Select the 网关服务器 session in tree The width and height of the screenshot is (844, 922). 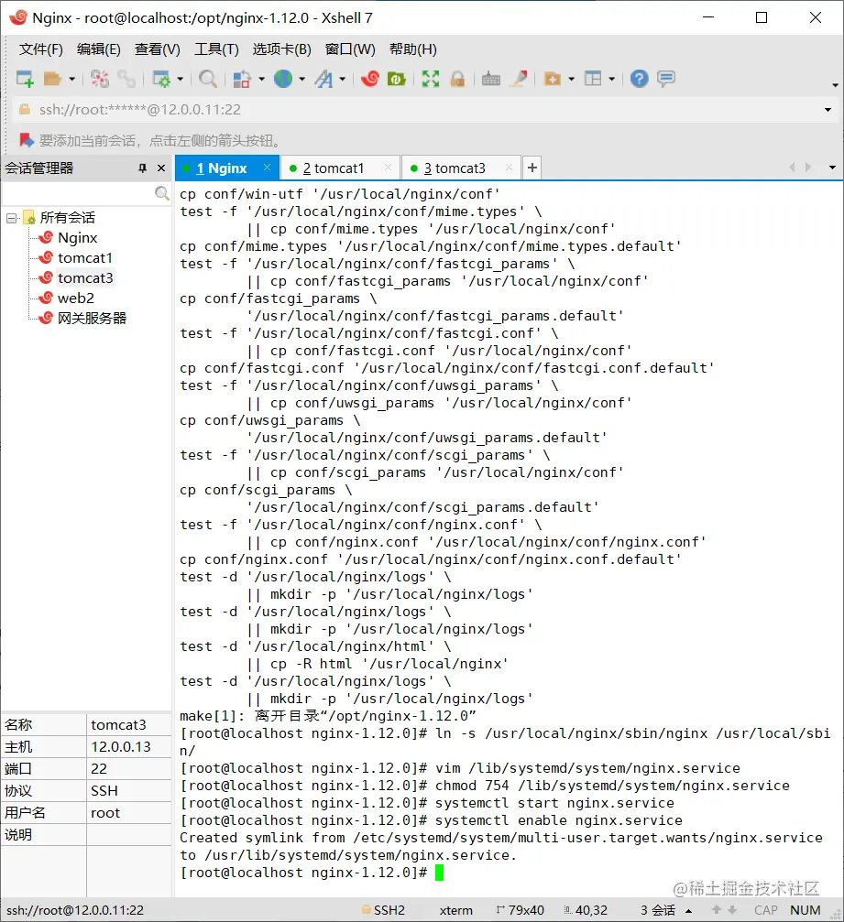click(x=92, y=318)
